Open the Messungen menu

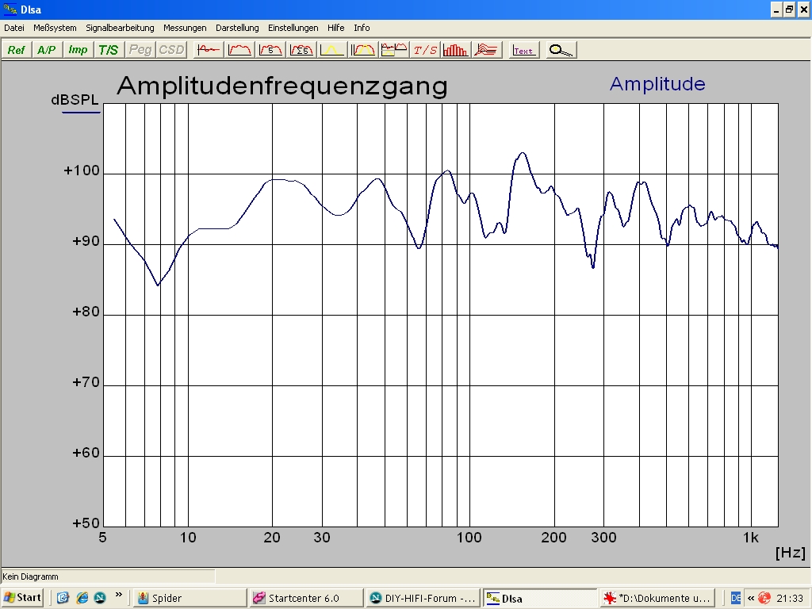pos(185,28)
